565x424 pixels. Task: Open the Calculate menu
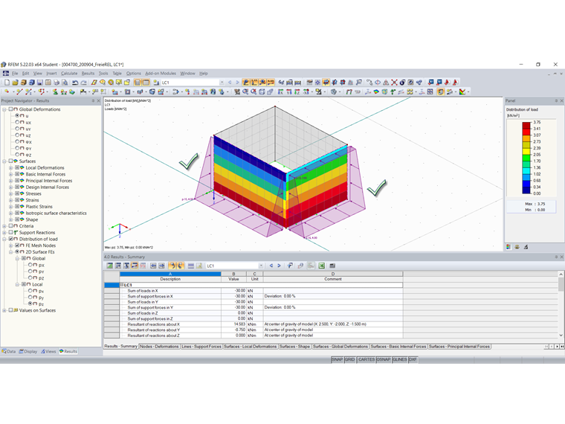click(69, 74)
